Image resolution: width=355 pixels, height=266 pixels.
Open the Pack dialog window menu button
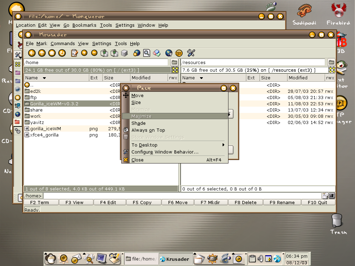pos(126,88)
